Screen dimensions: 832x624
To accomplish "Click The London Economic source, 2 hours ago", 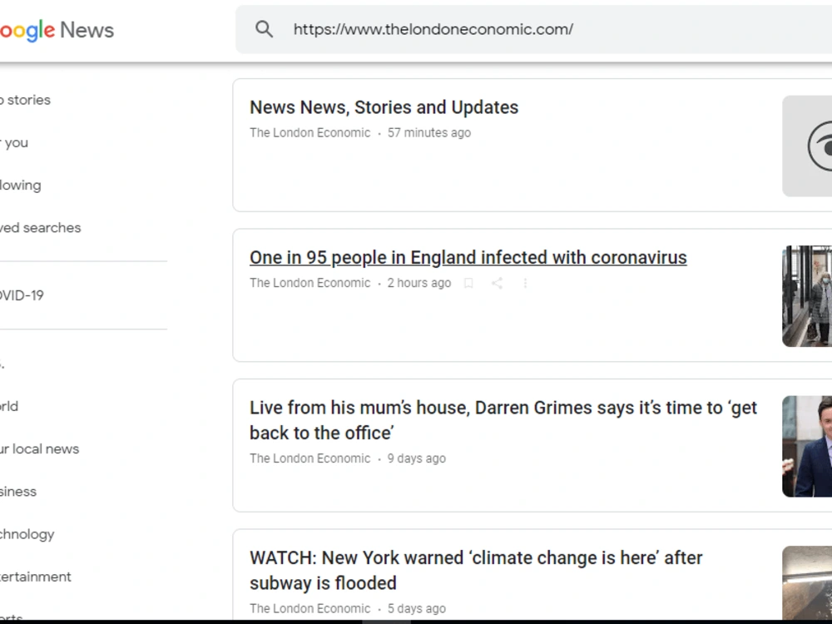I will pyautogui.click(x=310, y=283).
